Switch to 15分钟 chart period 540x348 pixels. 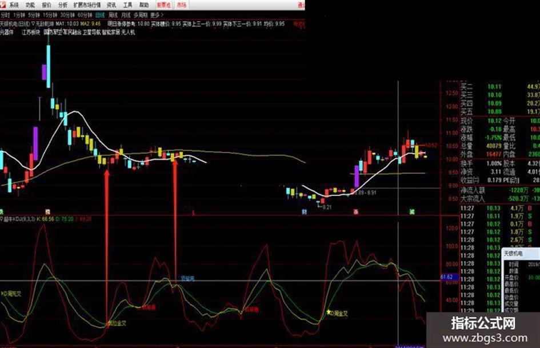click(x=50, y=15)
